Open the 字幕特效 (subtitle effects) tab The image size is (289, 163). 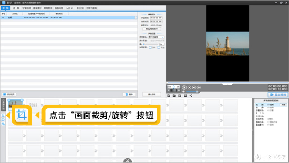[x=27, y=8]
